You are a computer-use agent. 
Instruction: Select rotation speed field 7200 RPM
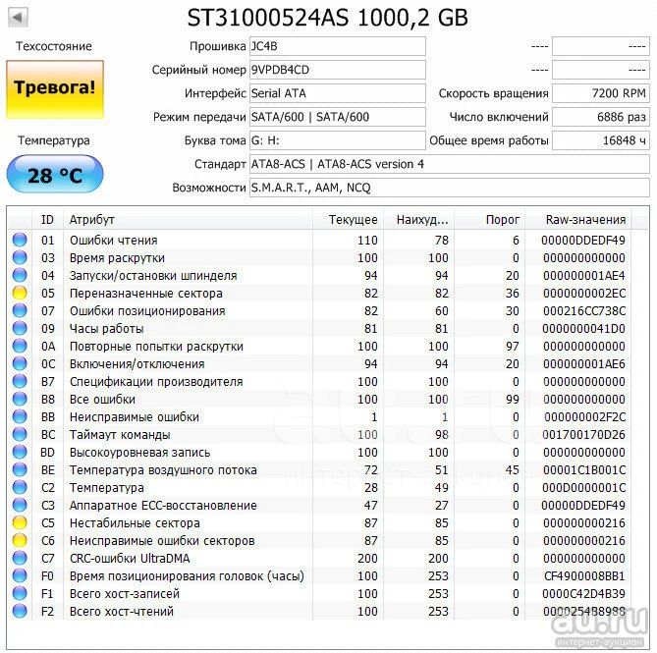tap(601, 93)
